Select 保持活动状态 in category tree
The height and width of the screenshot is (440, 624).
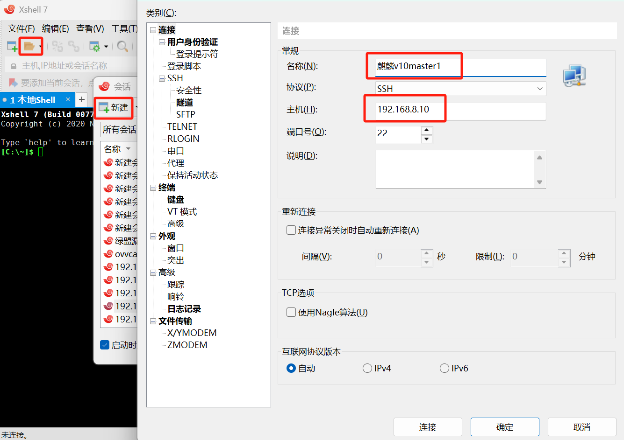pos(193,175)
